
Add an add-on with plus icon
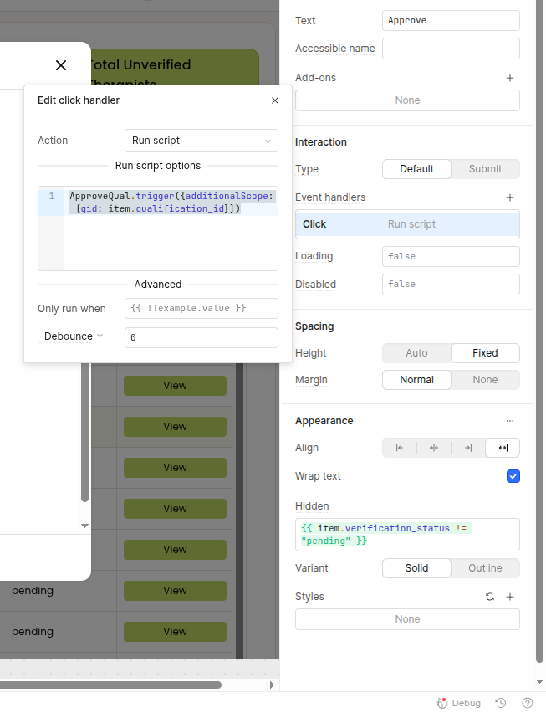pyautogui.click(x=509, y=78)
